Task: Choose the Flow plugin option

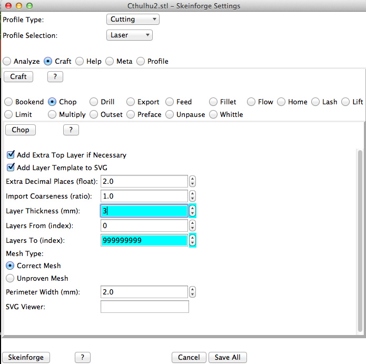Action: coord(251,102)
